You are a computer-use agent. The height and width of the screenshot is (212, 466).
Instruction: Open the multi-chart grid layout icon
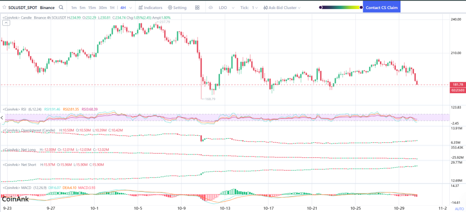tap(197, 8)
